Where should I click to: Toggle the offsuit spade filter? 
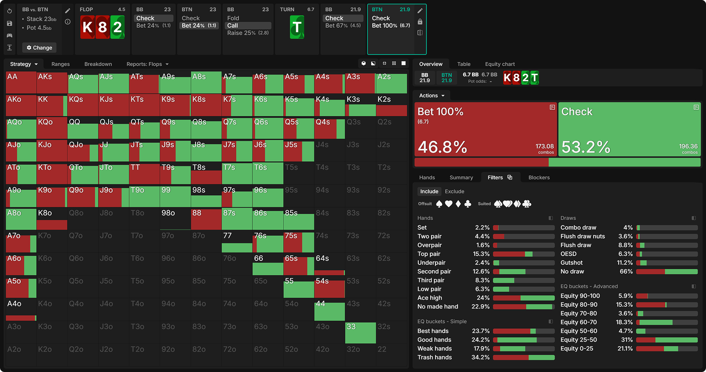tap(439, 204)
